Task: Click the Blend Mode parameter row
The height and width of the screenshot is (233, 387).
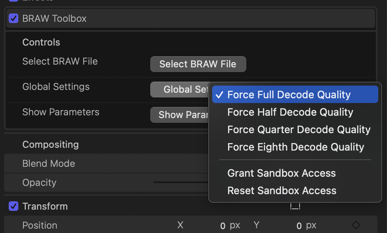Action: (48, 164)
